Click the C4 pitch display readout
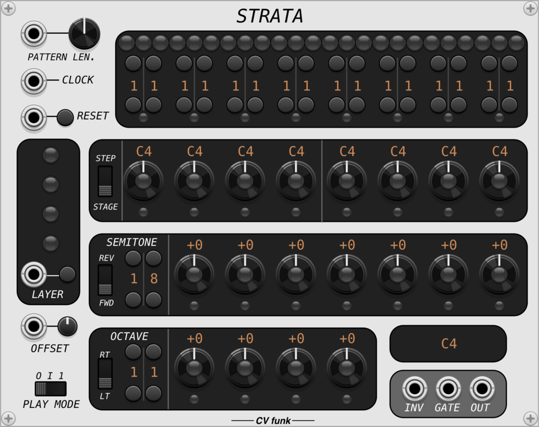This screenshot has height=427, width=539. pos(448,344)
